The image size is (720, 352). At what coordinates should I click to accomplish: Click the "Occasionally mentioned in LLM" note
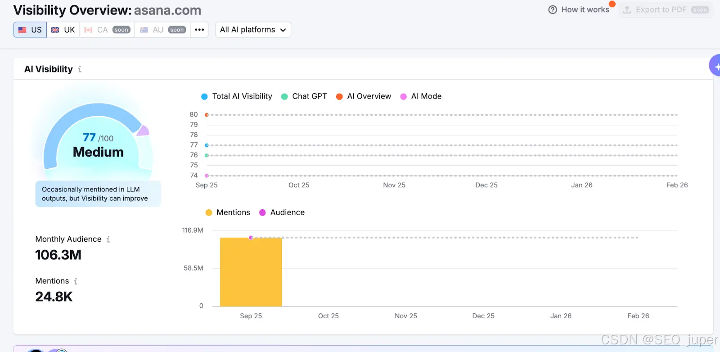(x=98, y=194)
